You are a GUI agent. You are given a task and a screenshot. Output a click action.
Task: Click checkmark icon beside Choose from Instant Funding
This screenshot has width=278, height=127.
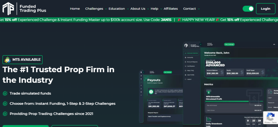click(x=5, y=103)
